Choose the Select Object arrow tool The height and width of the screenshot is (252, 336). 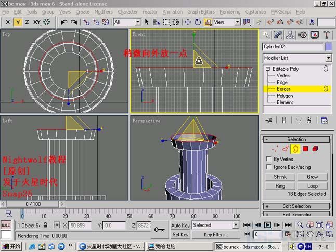pyautogui.click(x=147, y=22)
